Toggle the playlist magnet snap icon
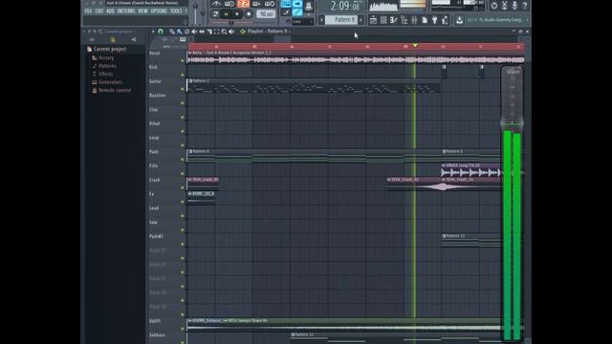 coord(161,32)
